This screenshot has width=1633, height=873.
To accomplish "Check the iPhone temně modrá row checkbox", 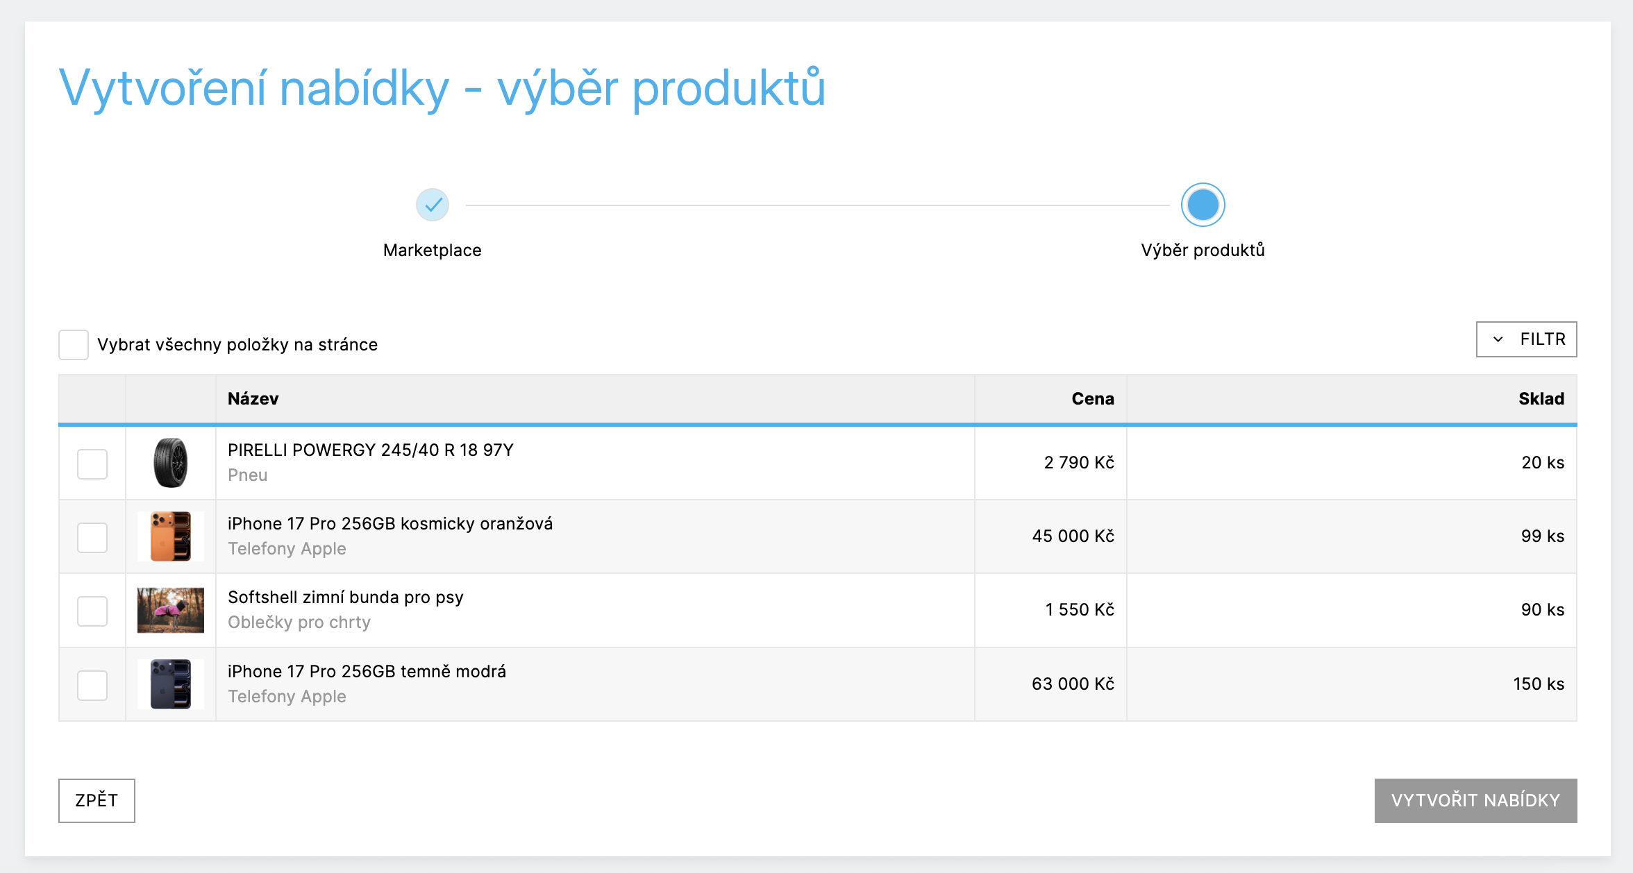I will 92,685.
